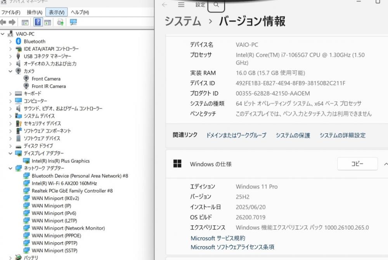The height and width of the screenshot is (260, 388).
Task: Click the Intel Wi-Fi 6 AX200 adapter icon
Action: click(26, 183)
